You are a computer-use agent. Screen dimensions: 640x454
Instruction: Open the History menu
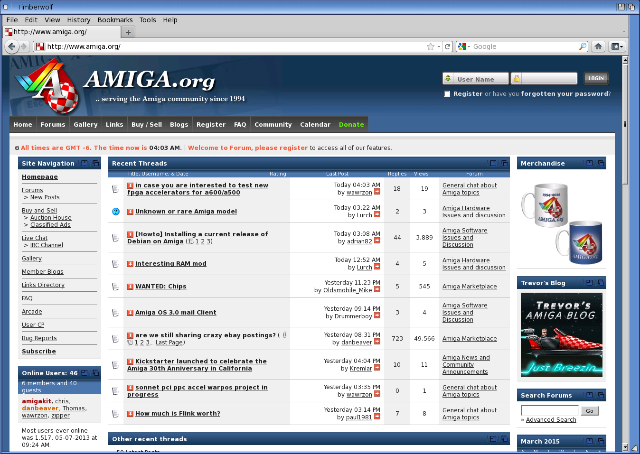click(78, 20)
